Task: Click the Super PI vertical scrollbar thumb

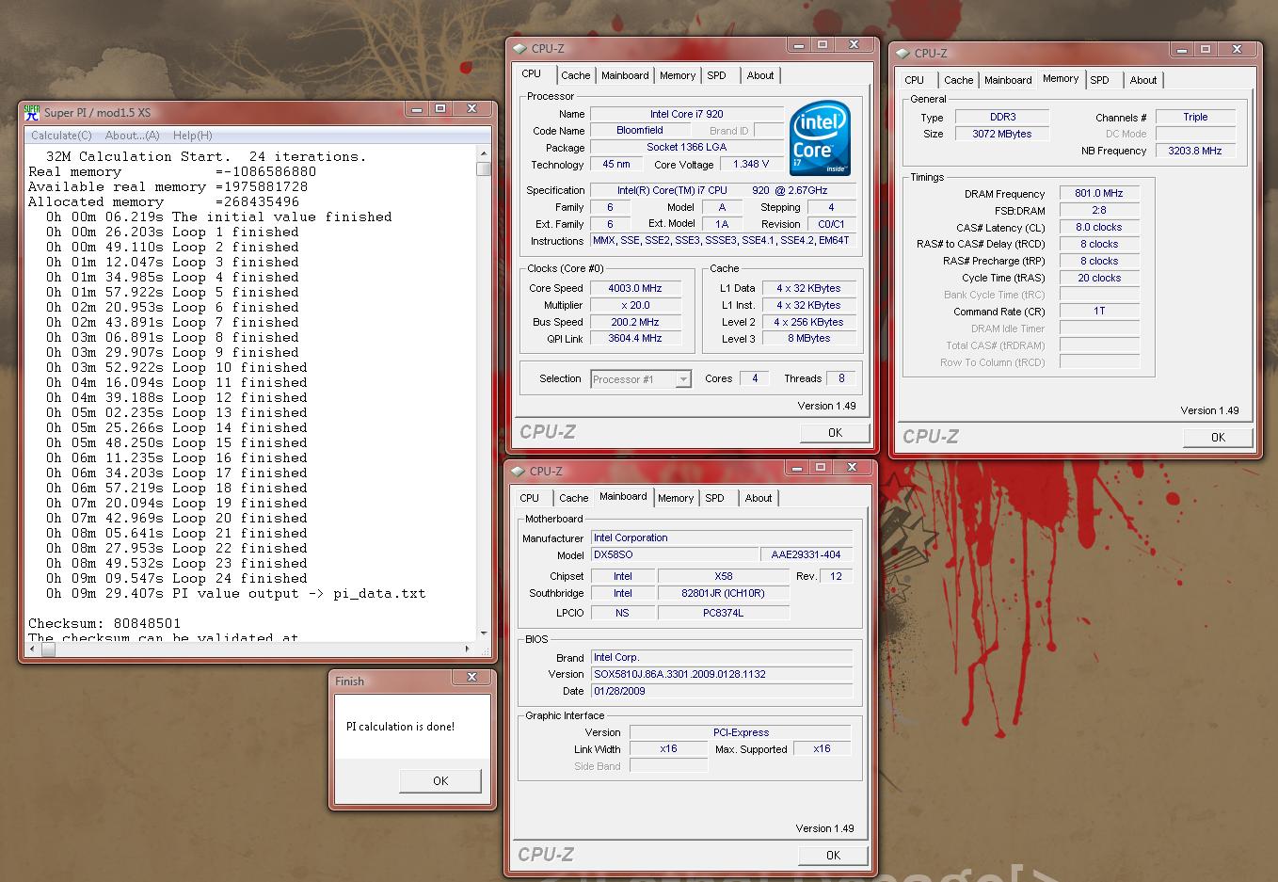Action: point(484,168)
